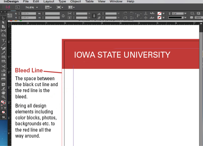This screenshot has height=146, width=203.
Task: Select the Gradient Swatch tool
Action: tap(3, 75)
